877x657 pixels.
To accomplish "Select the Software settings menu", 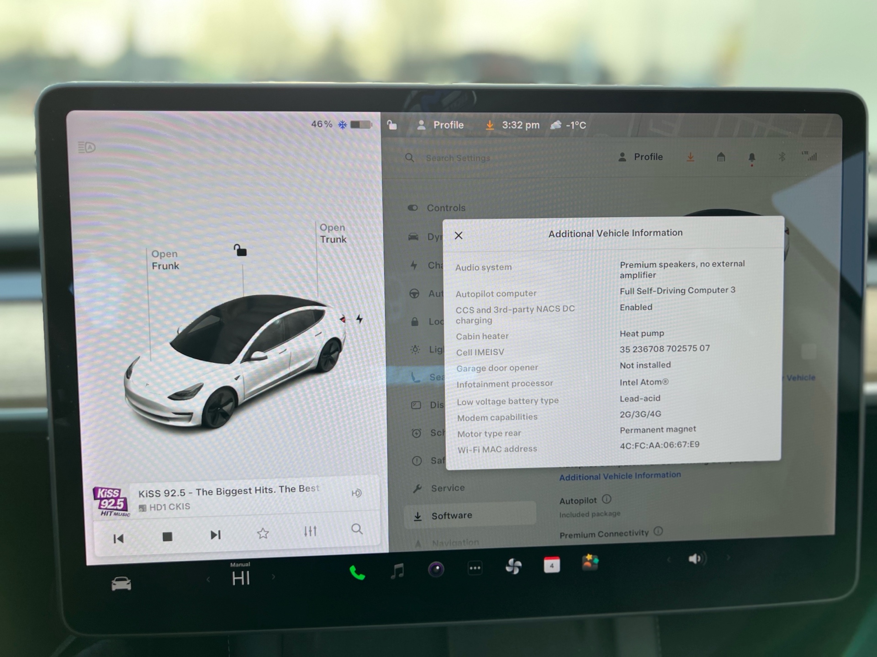I will pyautogui.click(x=451, y=516).
